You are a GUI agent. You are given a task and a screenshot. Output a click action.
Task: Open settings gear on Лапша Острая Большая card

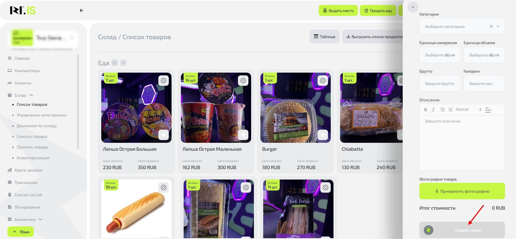(x=164, y=81)
